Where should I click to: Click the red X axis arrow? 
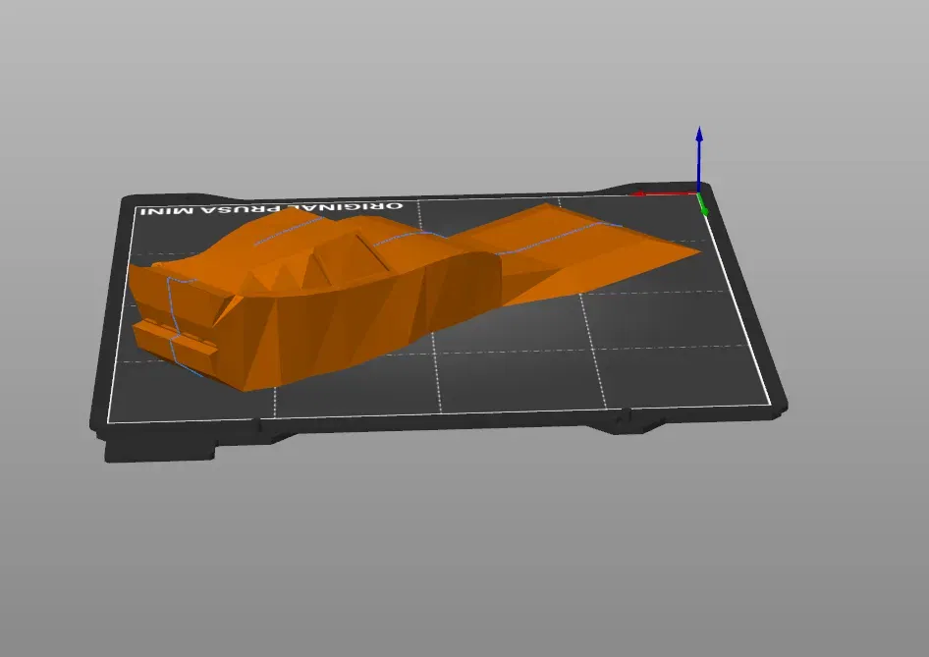click(x=664, y=193)
